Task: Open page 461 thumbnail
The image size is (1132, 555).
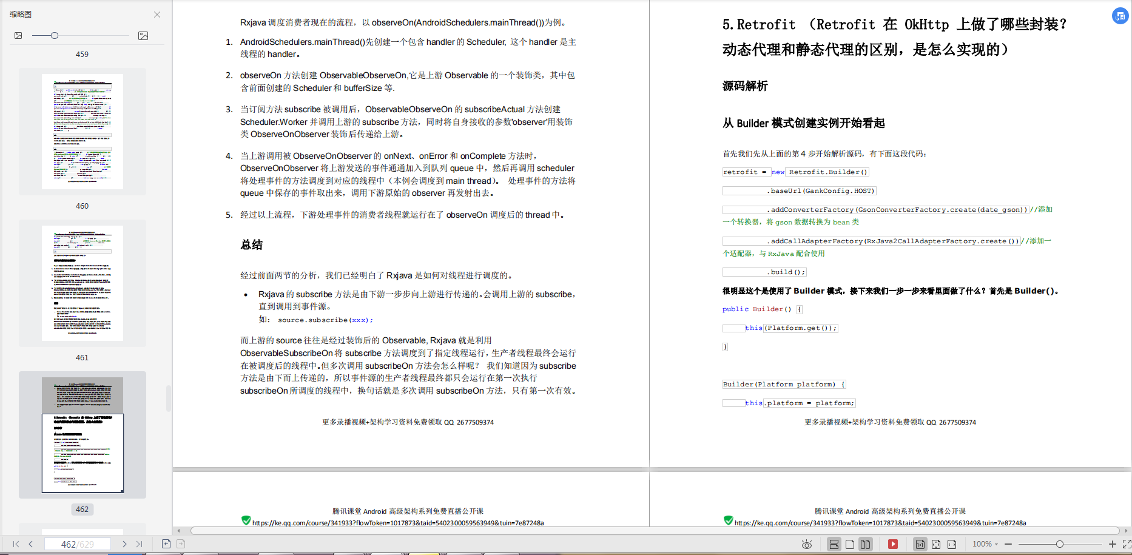Action: click(x=83, y=283)
